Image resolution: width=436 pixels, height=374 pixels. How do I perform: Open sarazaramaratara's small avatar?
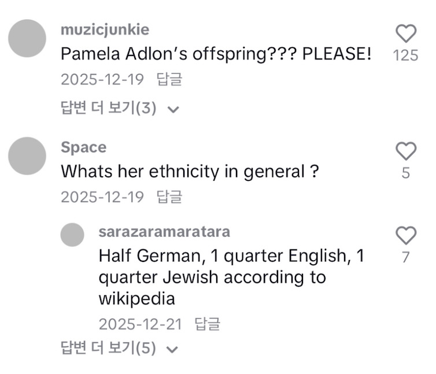(x=72, y=235)
